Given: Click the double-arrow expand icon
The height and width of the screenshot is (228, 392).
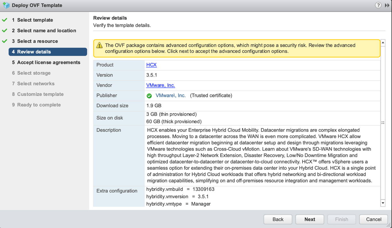Looking at the screenshot, I should 387,5.
